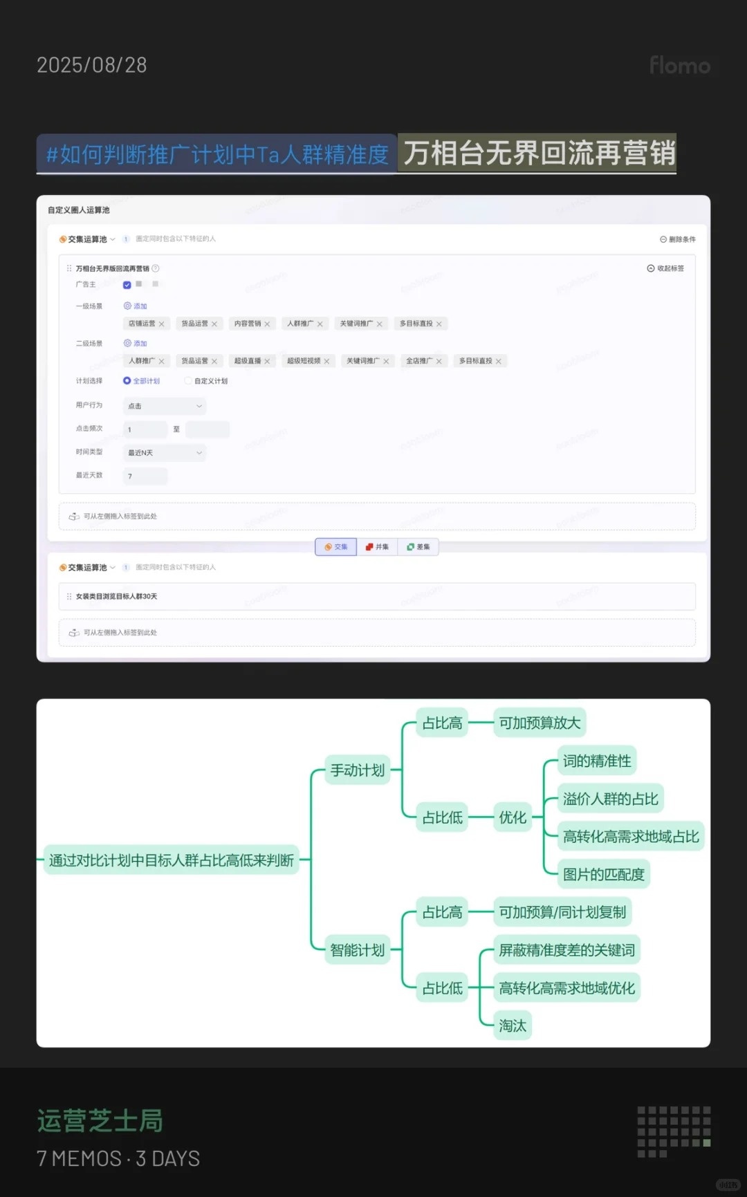Image resolution: width=747 pixels, height=1197 pixels.
Task: Remove 货品运营 tag in 二级场景 row
Action: (x=214, y=361)
